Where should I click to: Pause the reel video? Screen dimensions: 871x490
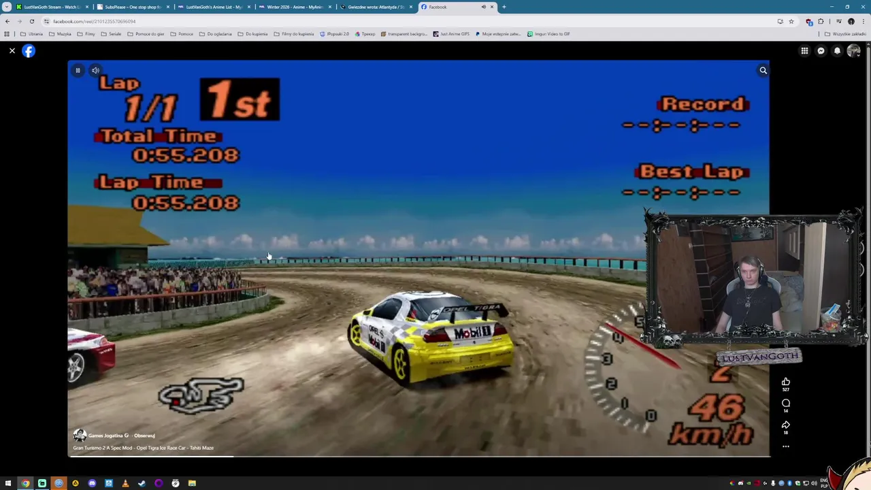78,70
